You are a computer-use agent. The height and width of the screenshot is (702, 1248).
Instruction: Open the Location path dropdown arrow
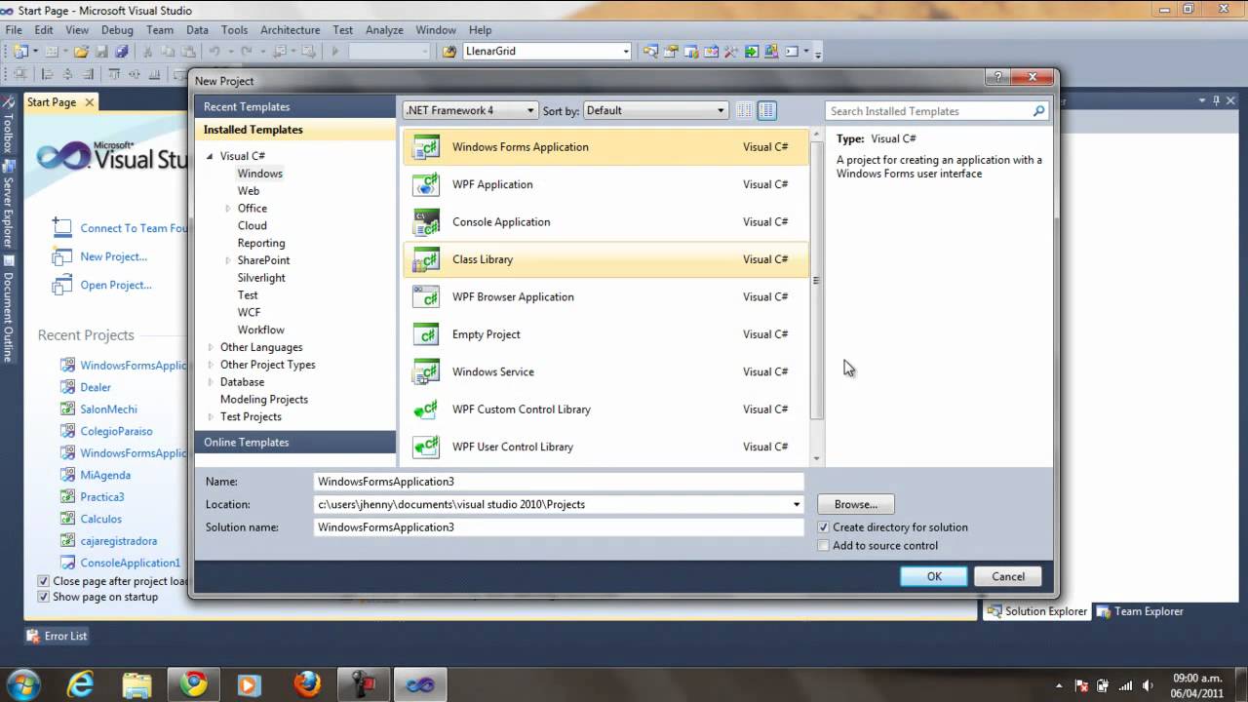coord(797,504)
